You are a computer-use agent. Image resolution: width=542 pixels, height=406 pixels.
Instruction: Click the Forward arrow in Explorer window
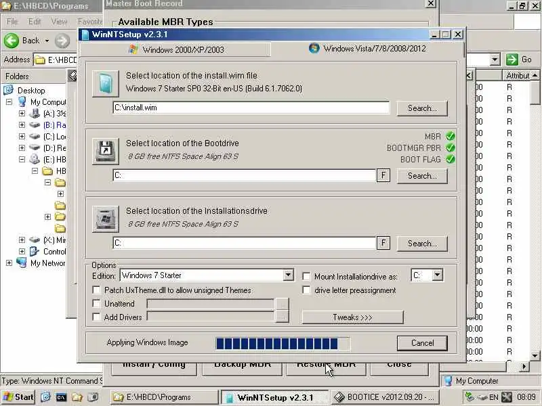click(x=62, y=41)
